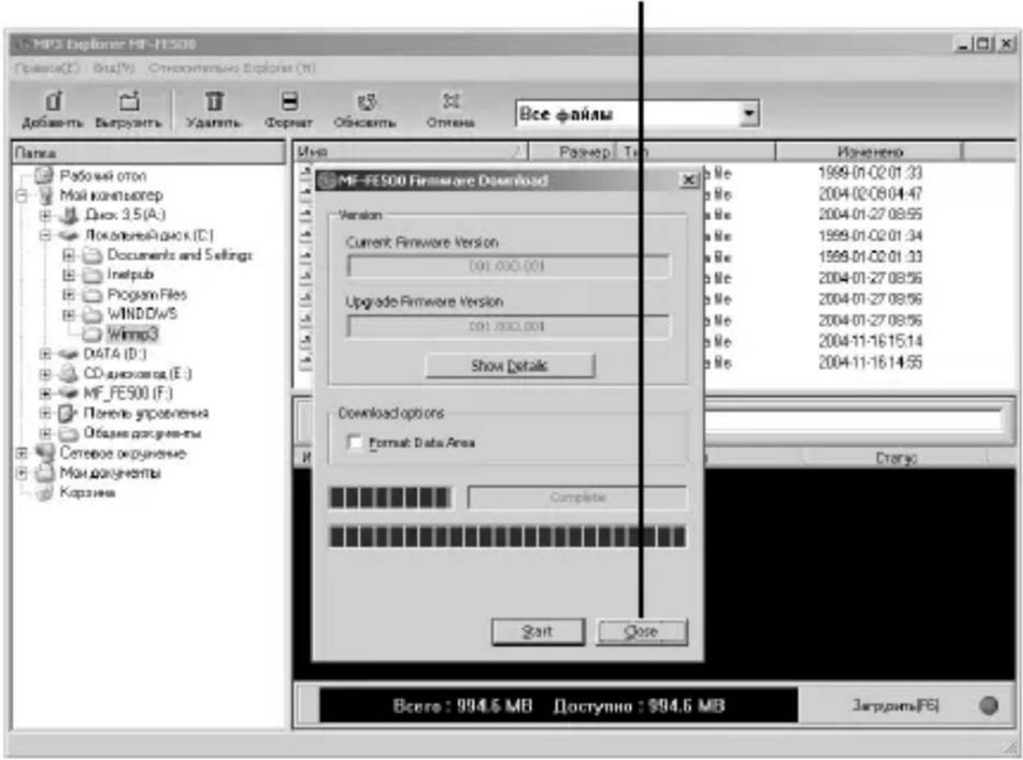Select the Корзина recycle bin icon

(x=44, y=492)
